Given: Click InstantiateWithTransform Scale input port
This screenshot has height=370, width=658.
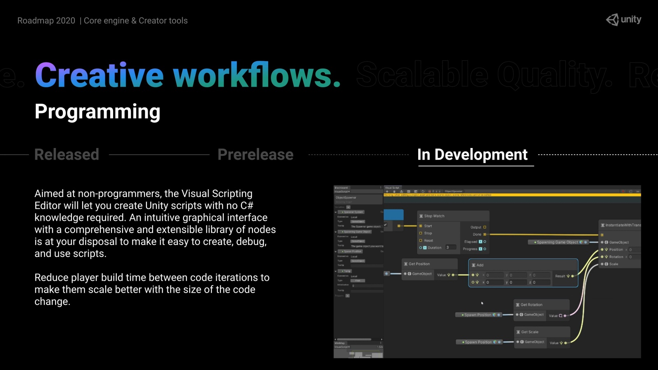Looking at the screenshot, I should (602, 264).
